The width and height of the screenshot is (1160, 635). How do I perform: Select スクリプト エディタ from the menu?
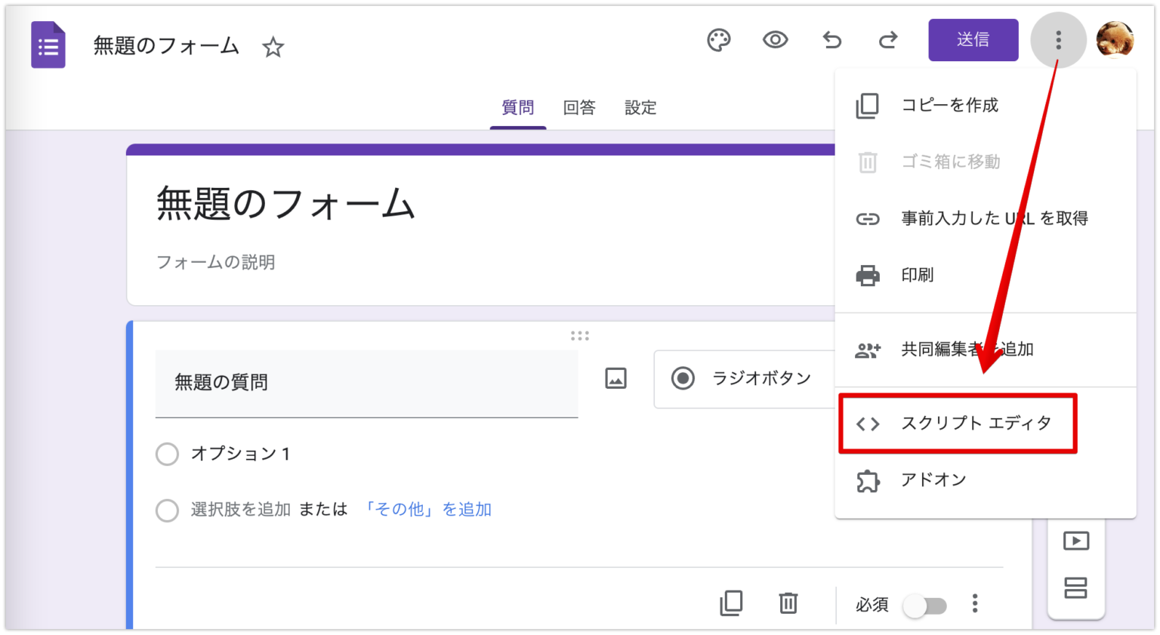[x=976, y=424]
